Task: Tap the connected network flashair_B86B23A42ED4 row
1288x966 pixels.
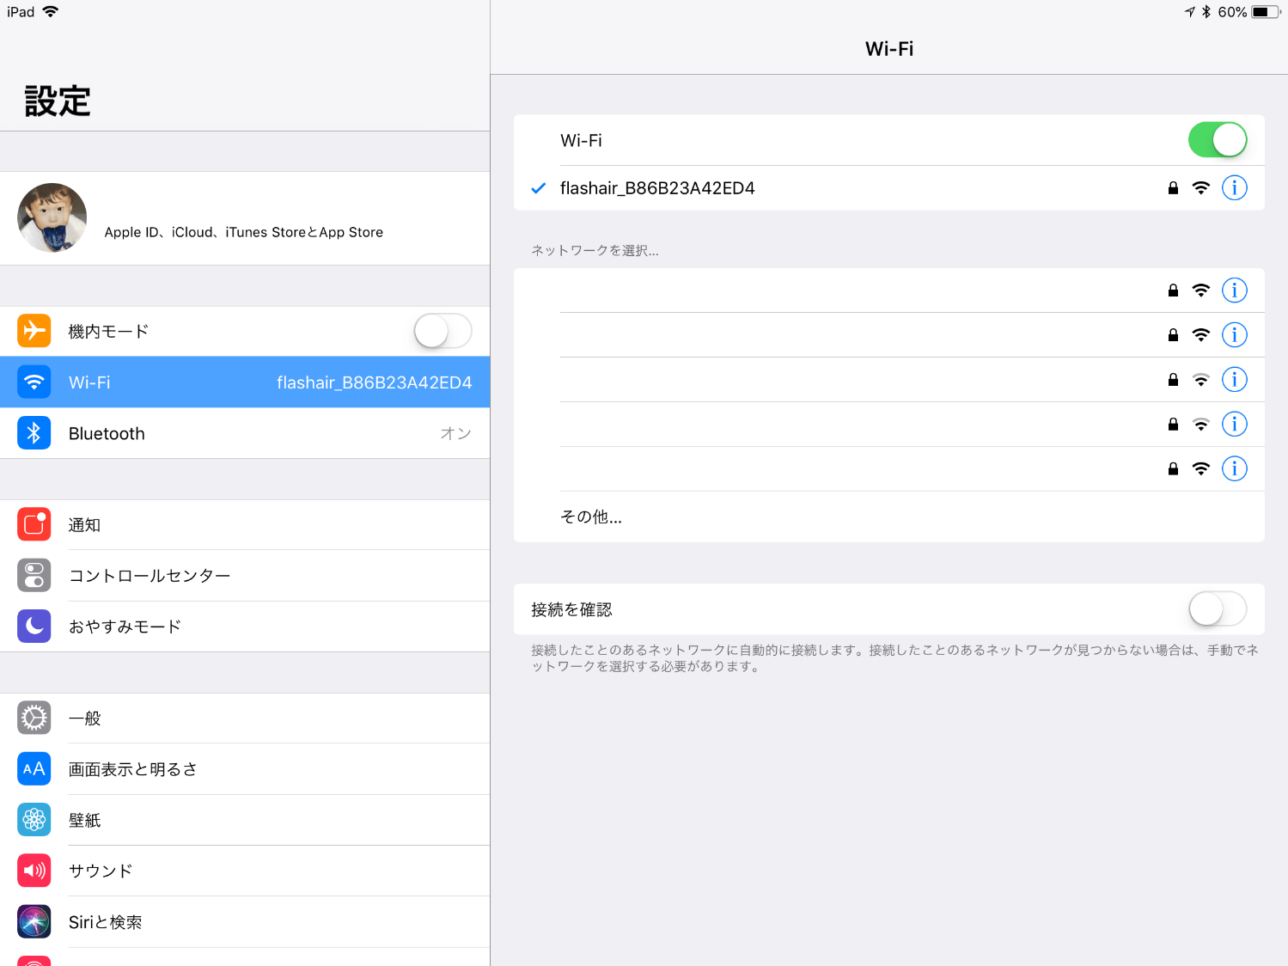Action: tap(888, 187)
